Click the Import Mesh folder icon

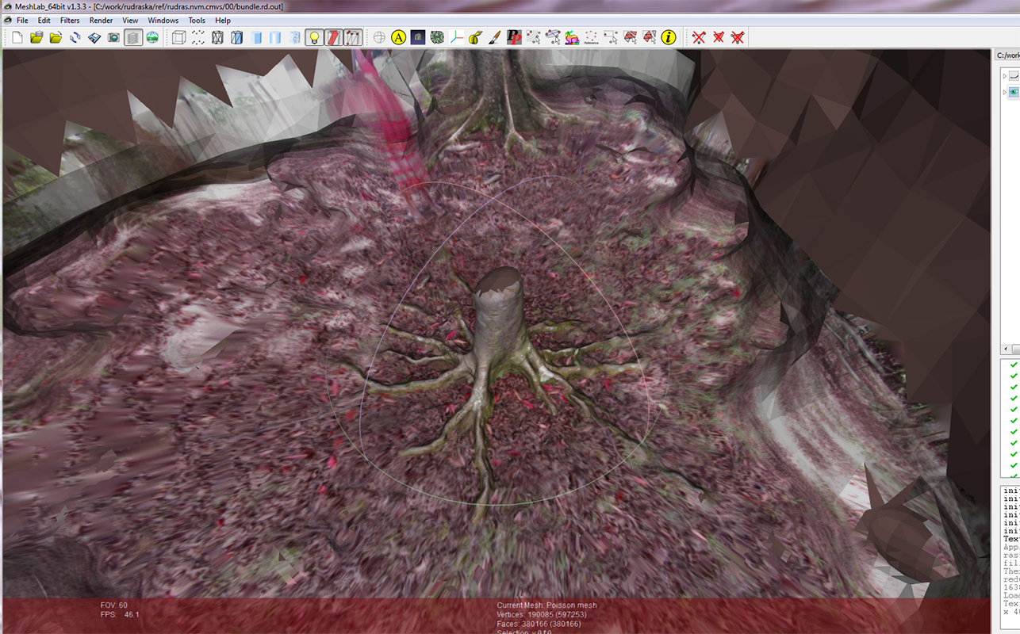(56, 37)
